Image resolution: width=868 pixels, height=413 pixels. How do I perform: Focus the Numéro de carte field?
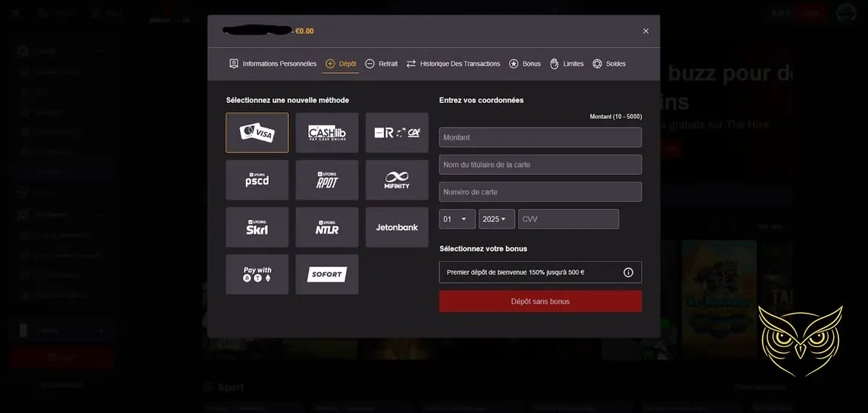[x=540, y=192]
